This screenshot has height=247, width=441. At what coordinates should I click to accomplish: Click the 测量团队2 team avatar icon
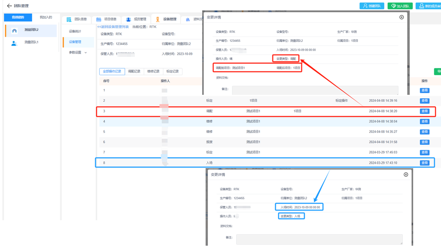point(14,31)
